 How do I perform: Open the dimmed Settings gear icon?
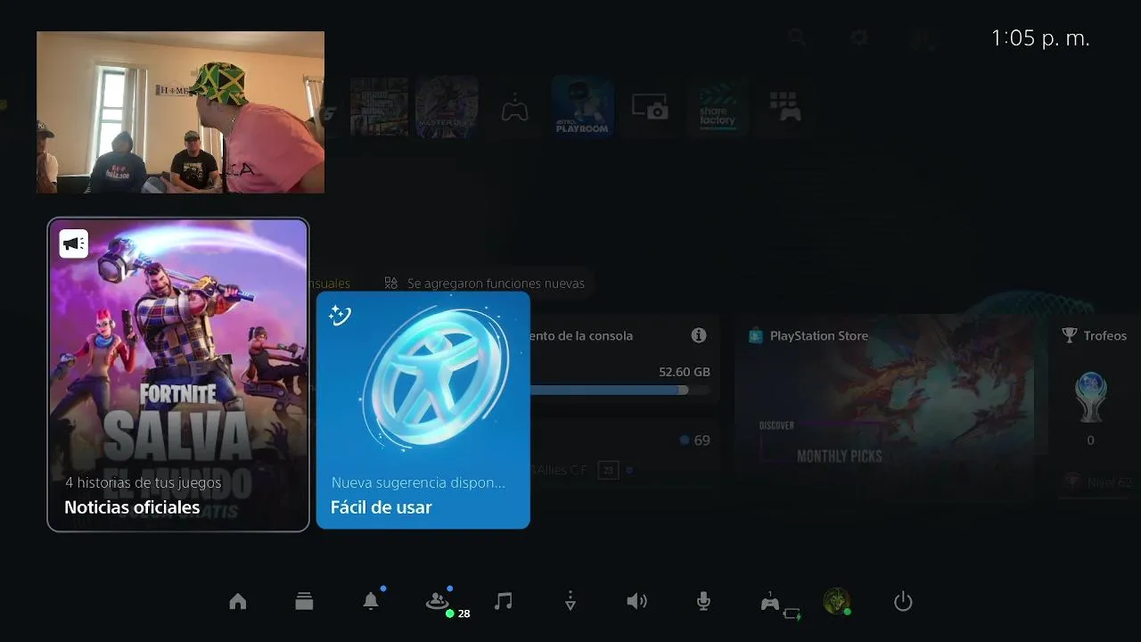859,37
